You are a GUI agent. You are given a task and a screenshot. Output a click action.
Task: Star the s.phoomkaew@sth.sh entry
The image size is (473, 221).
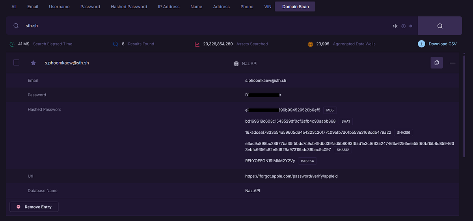click(x=34, y=63)
